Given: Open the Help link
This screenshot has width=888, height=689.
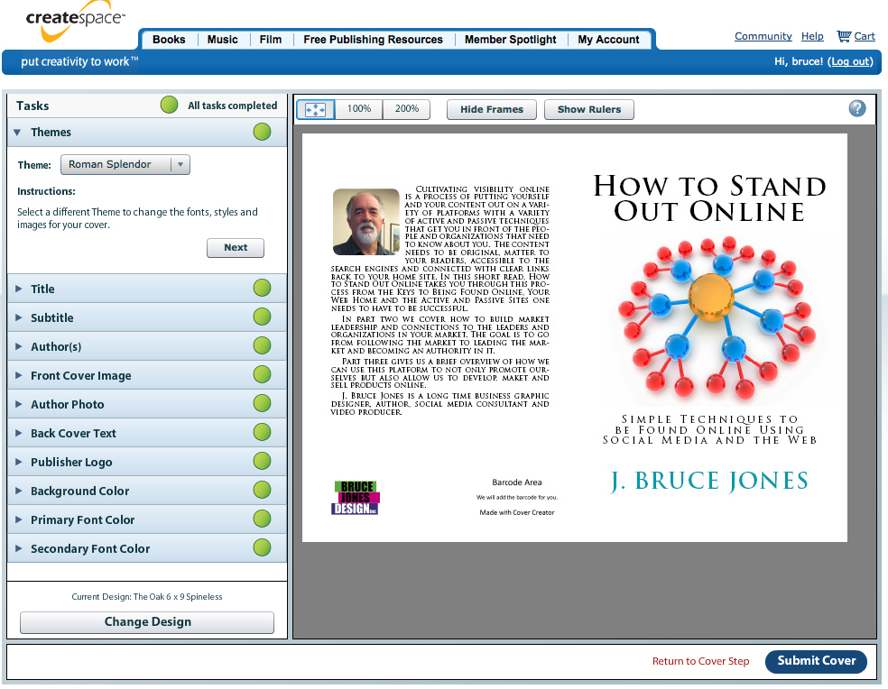Looking at the screenshot, I should point(812,36).
